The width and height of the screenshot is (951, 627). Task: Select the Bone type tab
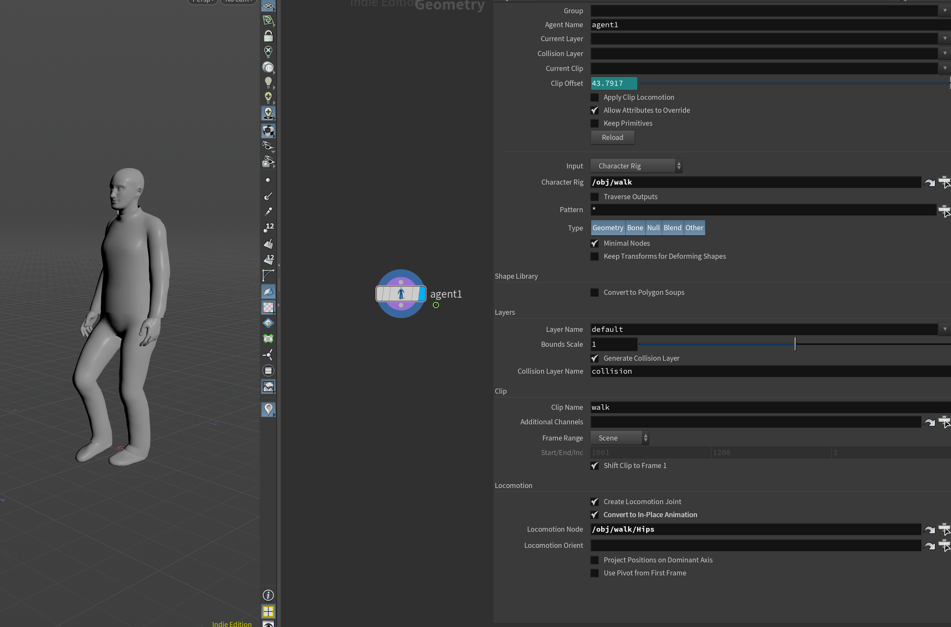[x=635, y=227]
